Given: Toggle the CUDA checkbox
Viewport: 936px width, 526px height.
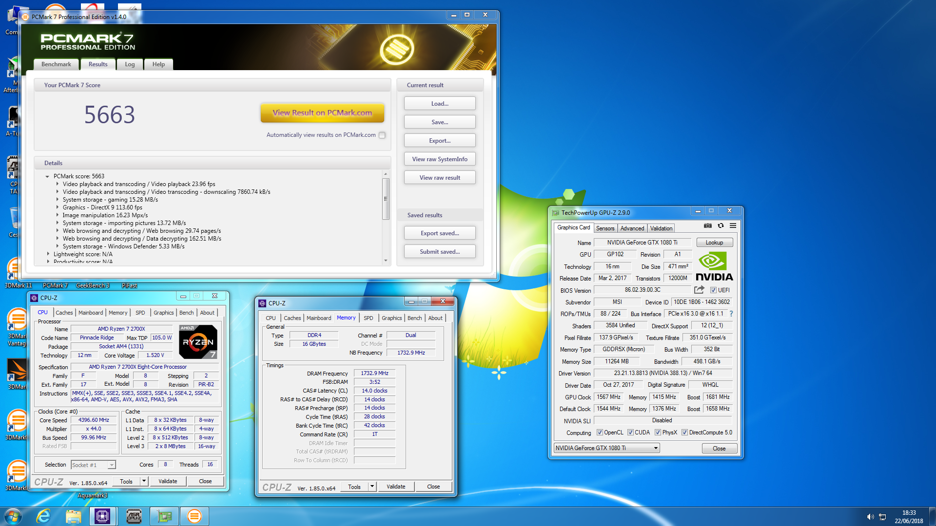Looking at the screenshot, I should pyautogui.click(x=630, y=432).
